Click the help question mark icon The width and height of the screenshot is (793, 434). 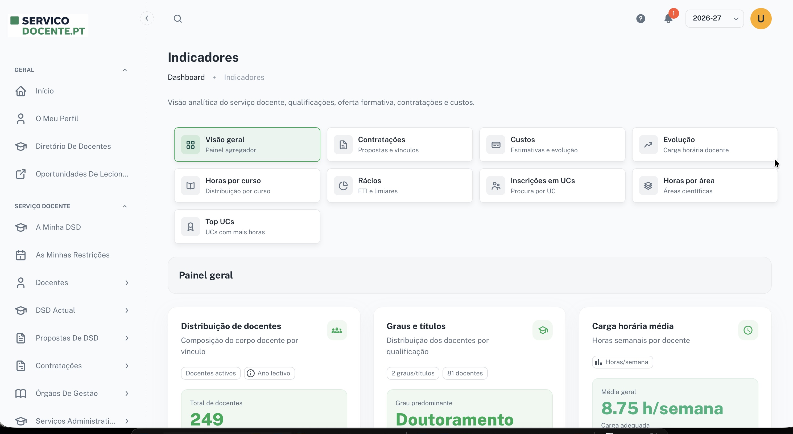tap(641, 18)
